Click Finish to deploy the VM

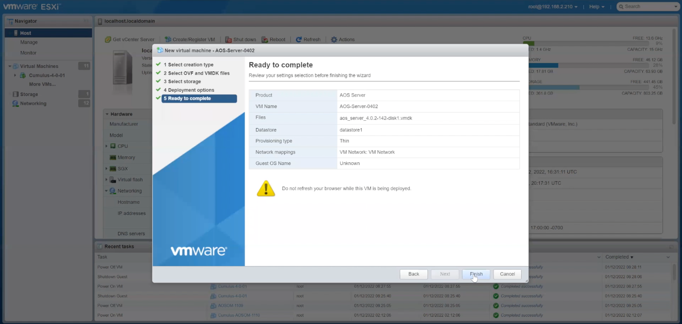[x=476, y=274]
